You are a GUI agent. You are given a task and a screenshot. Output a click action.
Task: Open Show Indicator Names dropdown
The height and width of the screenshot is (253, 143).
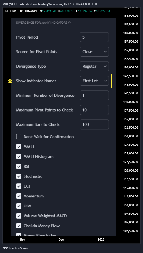tap(94, 81)
